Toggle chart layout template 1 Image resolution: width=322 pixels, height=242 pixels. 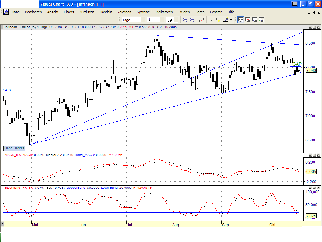(241, 20)
